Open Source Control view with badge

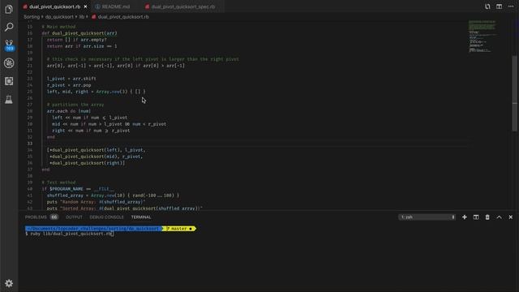point(9,45)
